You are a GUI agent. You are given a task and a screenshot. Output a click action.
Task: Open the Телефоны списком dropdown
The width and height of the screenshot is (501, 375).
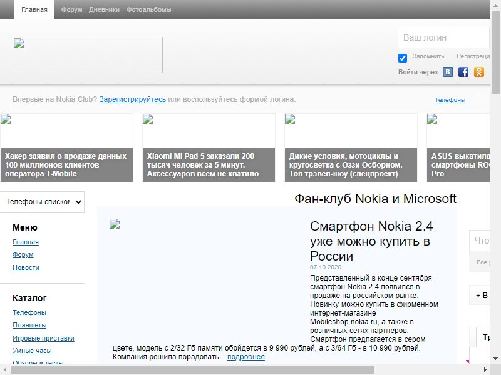tap(42, 202)
